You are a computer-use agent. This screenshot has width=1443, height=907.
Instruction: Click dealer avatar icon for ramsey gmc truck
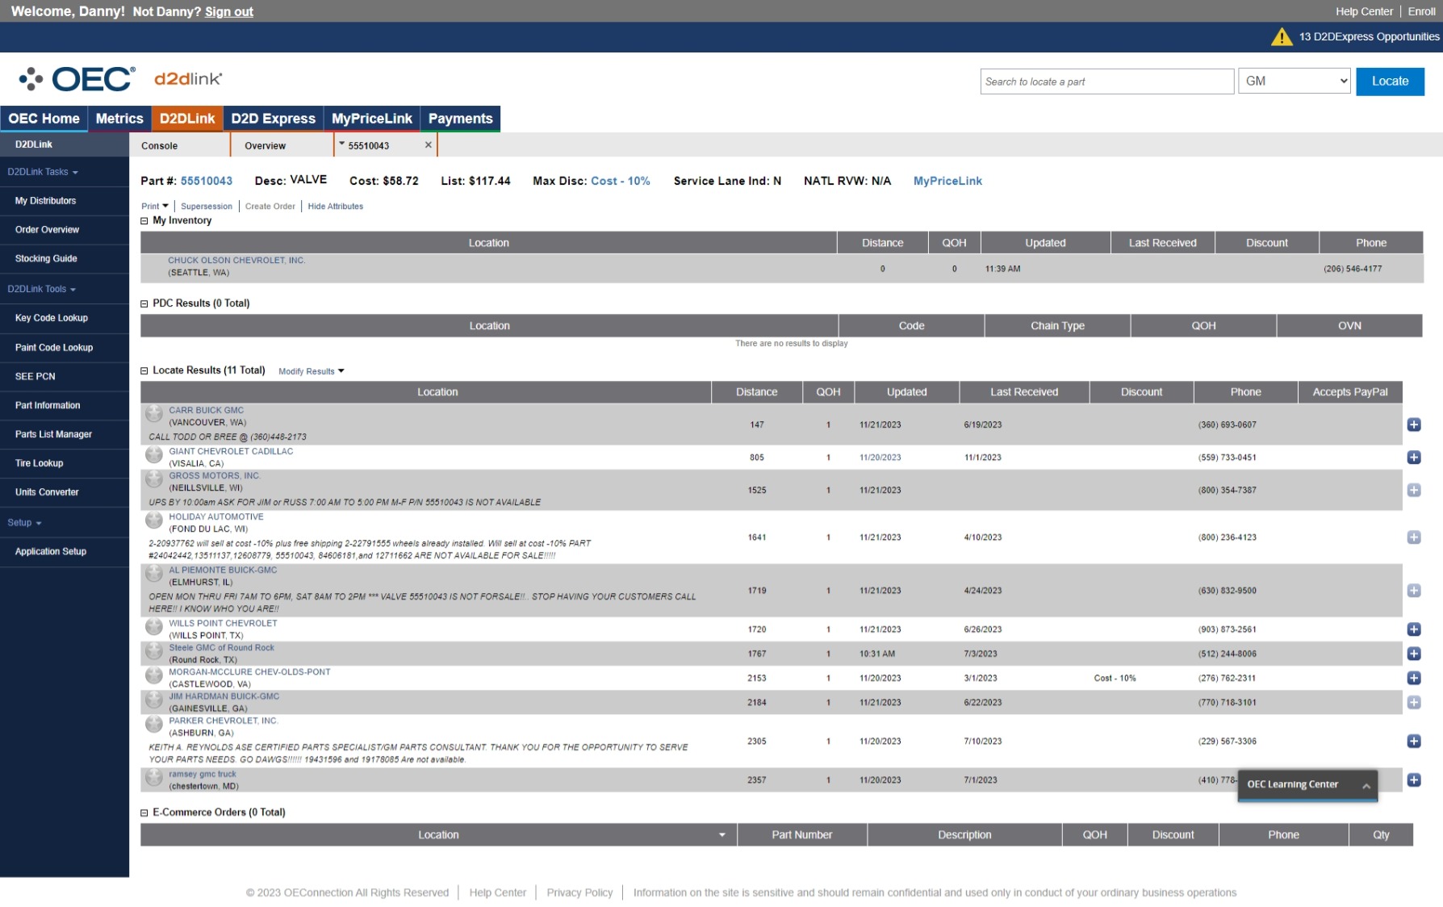click(x=154, y=778)
